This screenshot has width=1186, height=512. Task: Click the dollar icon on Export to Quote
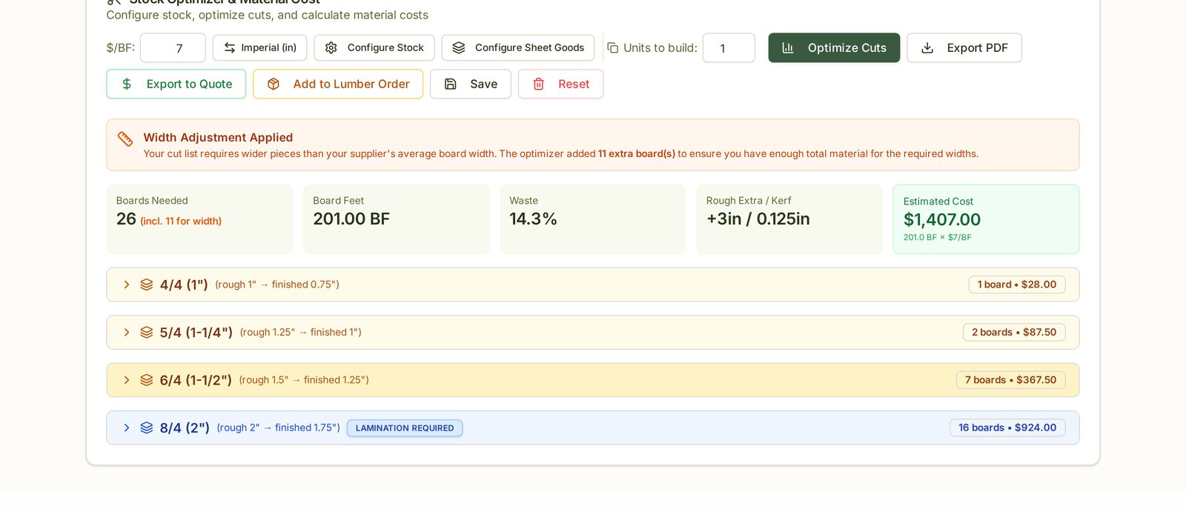(x=127, y=84)
